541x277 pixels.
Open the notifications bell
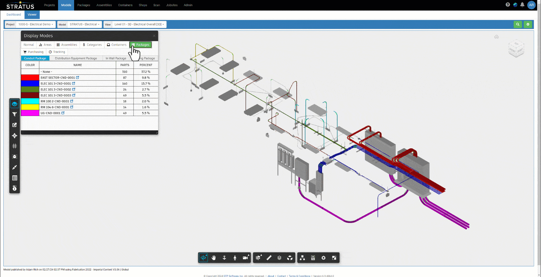tap(522, 5)
